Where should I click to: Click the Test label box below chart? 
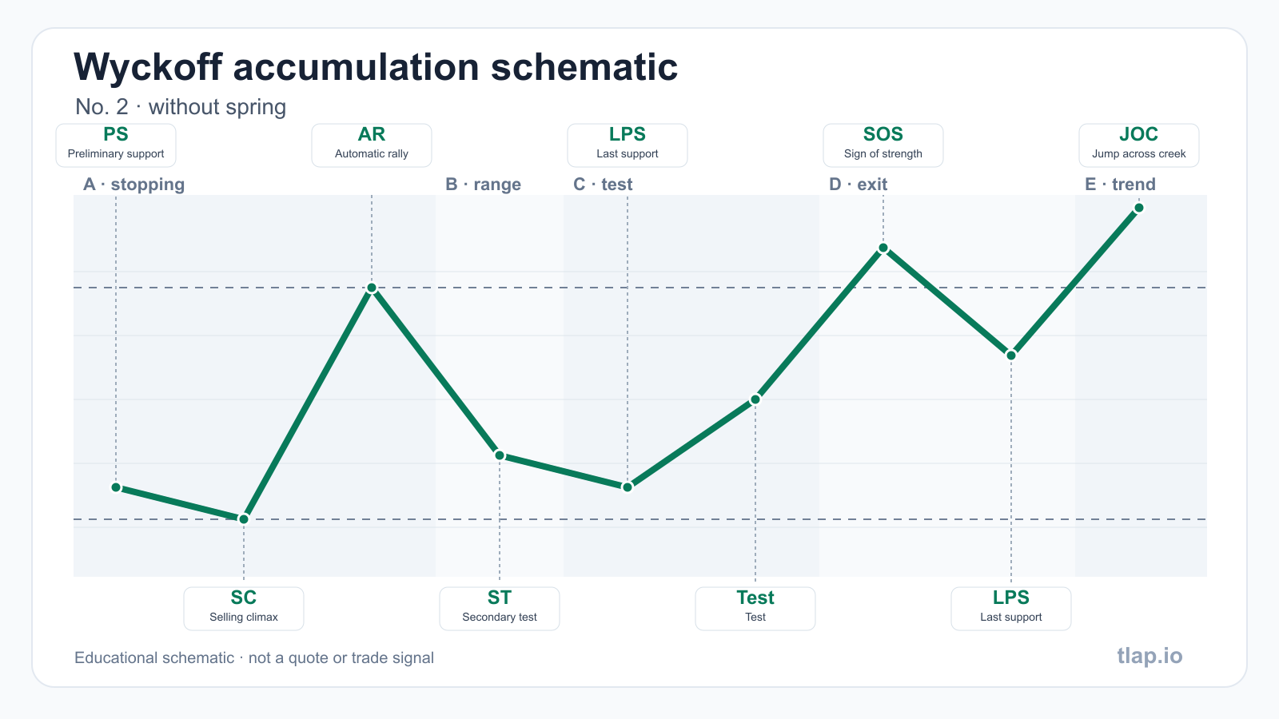click(x=755, y=609)
